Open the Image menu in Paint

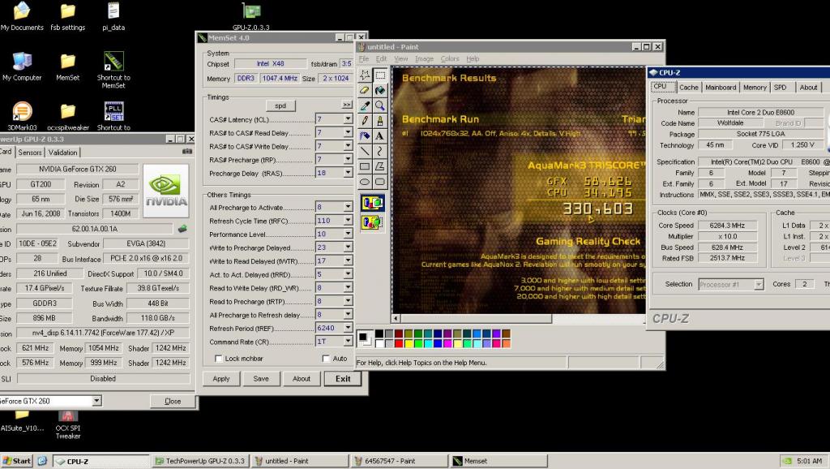[424, 58]
